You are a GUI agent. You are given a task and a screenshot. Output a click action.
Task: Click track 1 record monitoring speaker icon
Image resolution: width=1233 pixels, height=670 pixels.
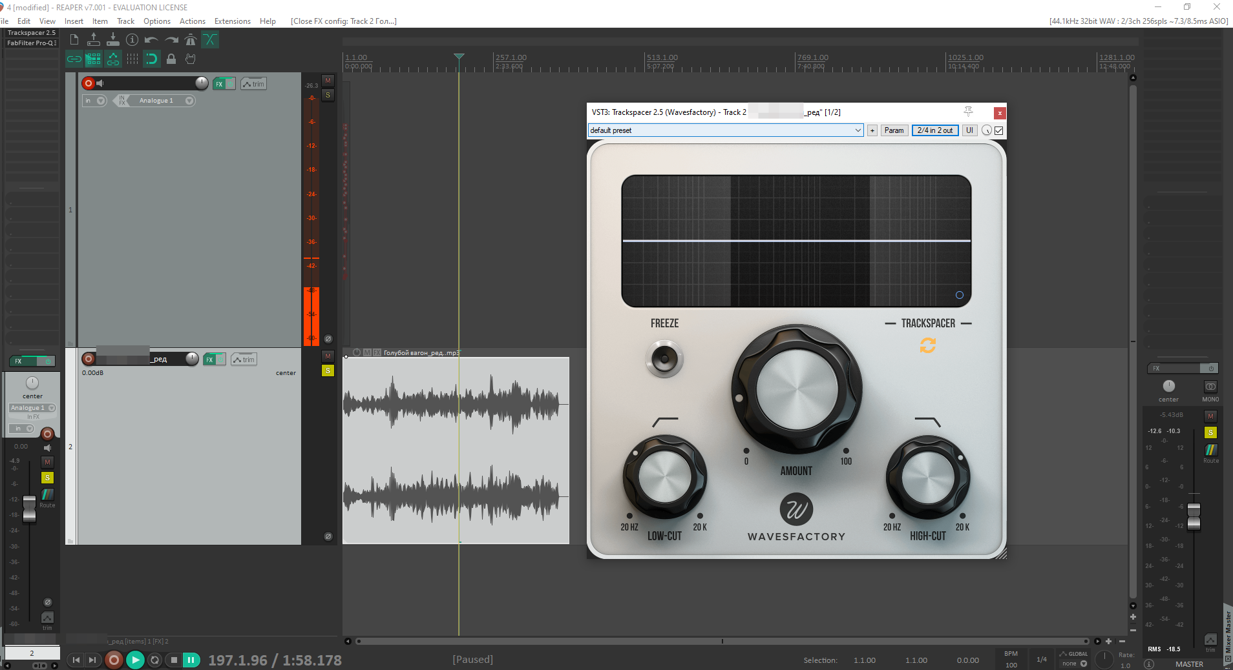tap(100, 83)
